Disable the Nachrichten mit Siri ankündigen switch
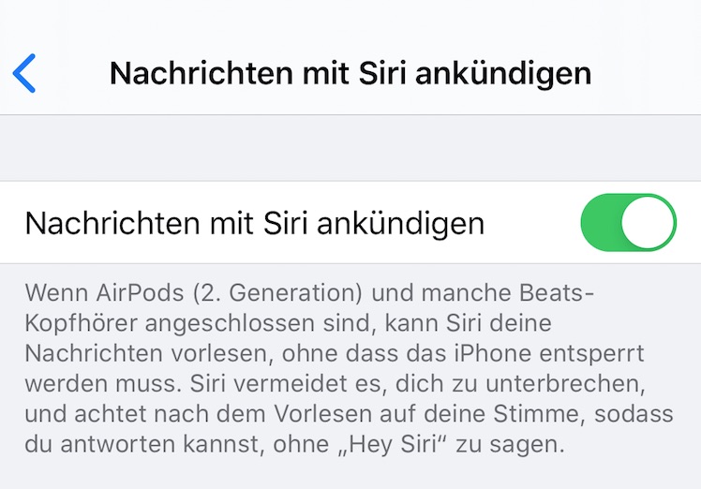The image size is (701, 489). pyautogui.click(x=628, y=223)
